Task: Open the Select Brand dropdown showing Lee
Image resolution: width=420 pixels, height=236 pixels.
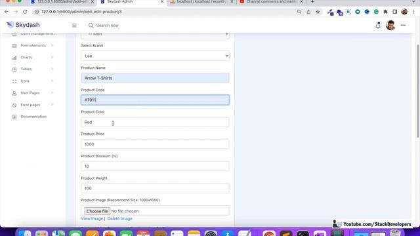Action: pos(155,56)
